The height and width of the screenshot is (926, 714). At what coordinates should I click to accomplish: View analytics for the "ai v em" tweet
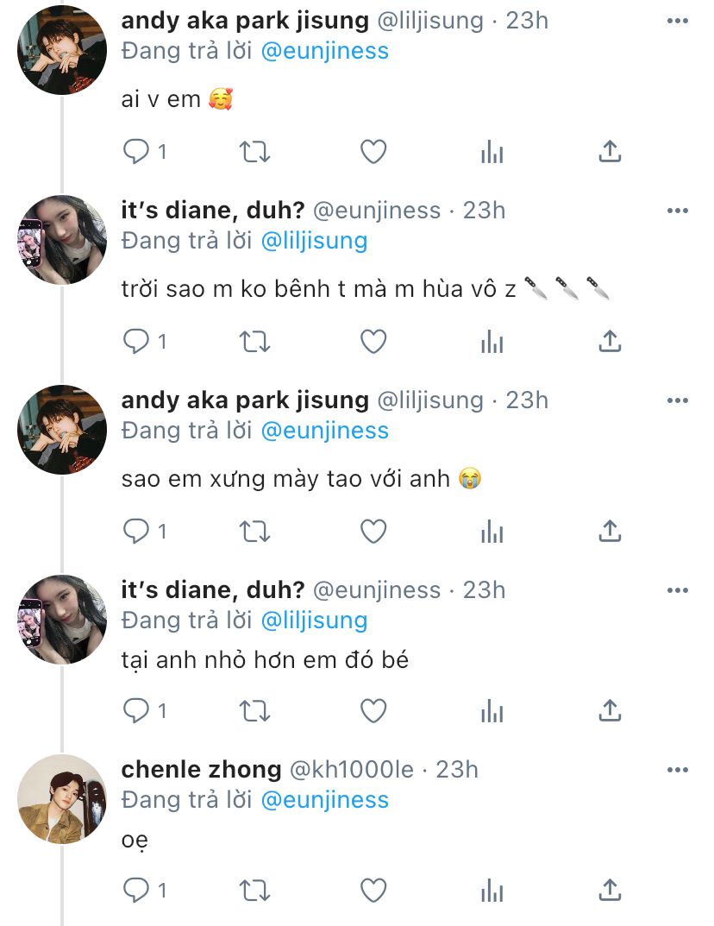[492, 152]
